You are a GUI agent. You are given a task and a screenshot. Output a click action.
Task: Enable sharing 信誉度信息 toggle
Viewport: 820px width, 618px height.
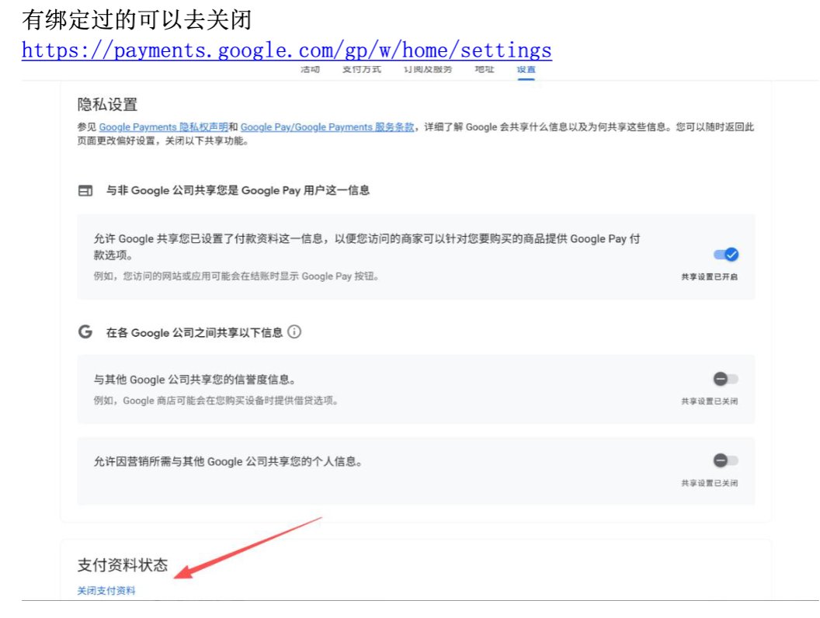726,379
